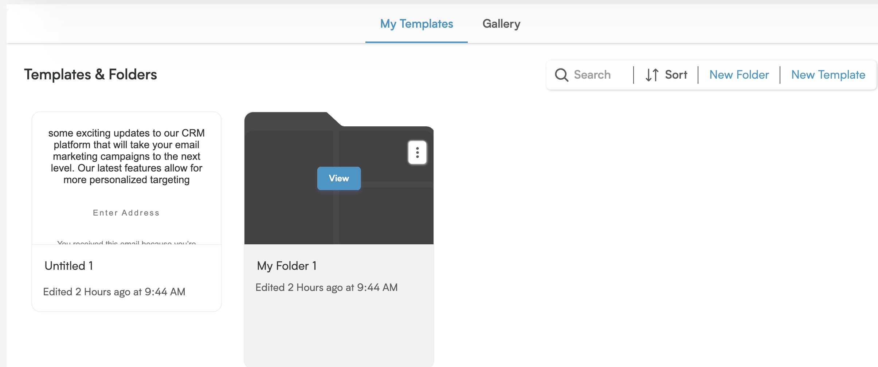Click the Enter Address text in preview
The height and width of the screenshot is (367, 878).
[126, 213]
